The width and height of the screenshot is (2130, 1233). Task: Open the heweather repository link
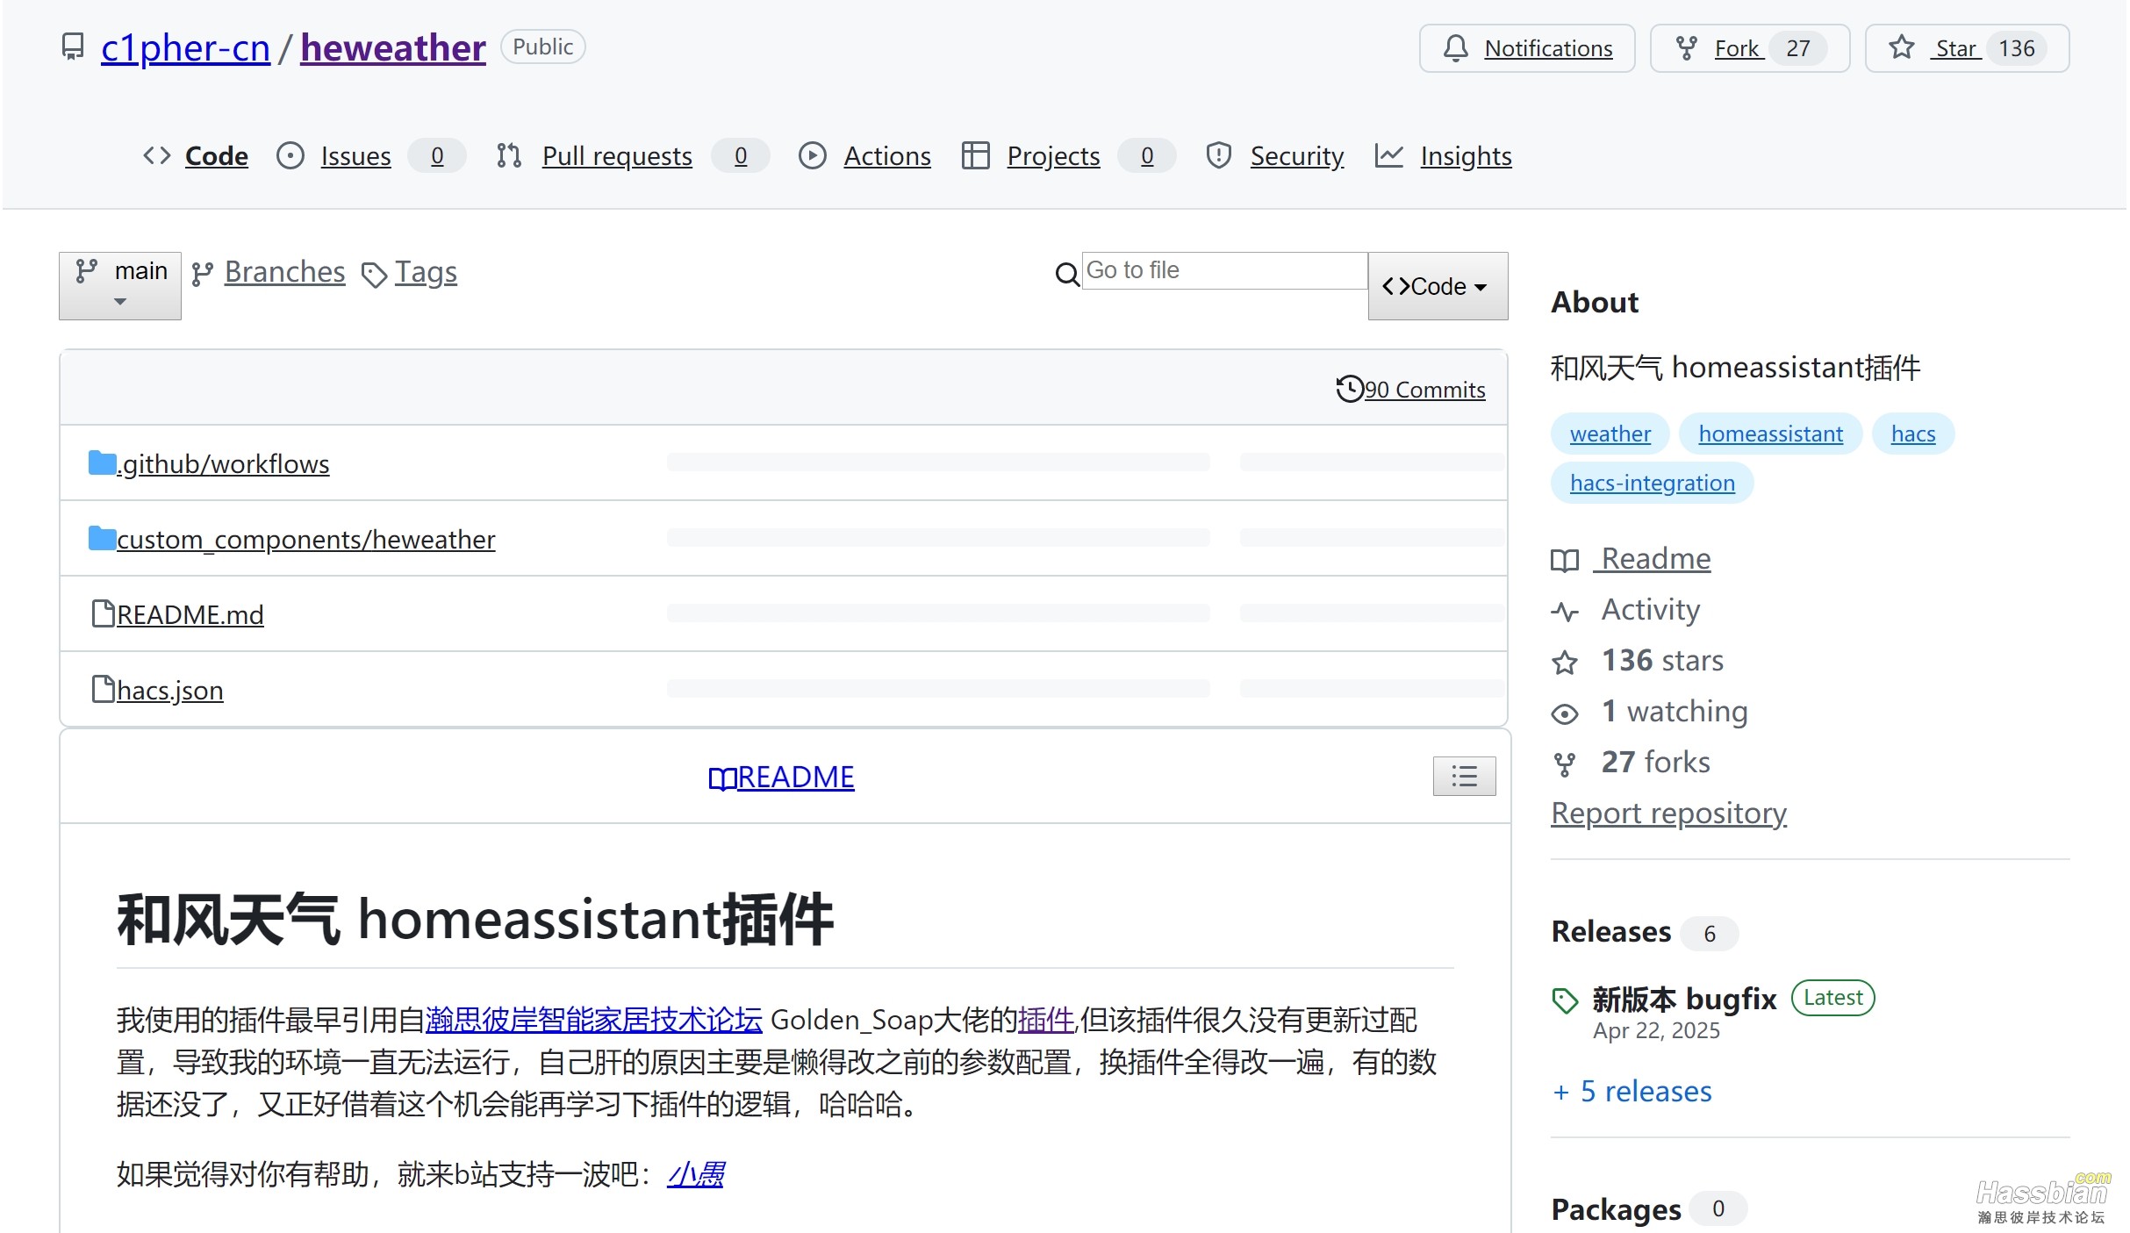point(393,47)
